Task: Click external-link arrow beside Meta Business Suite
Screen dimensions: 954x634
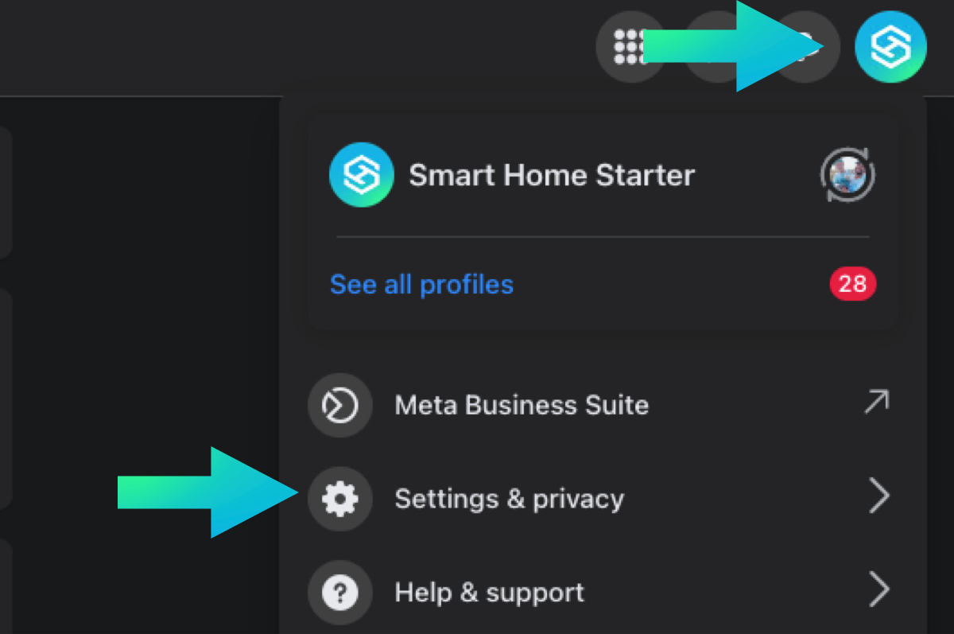Action: tap(876, 403)
